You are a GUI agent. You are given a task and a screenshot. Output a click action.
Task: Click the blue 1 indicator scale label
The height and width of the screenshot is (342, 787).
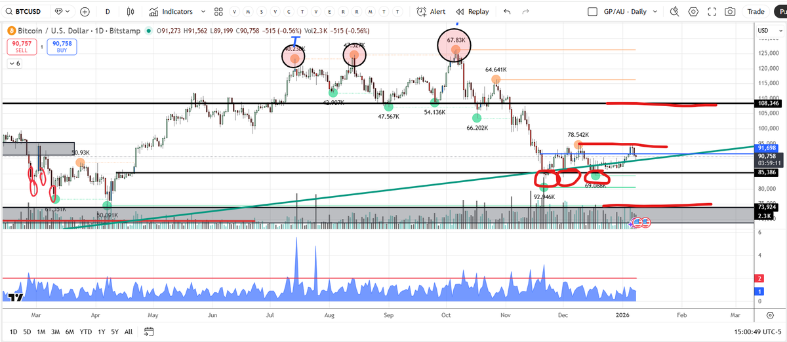tap(759, 291)
